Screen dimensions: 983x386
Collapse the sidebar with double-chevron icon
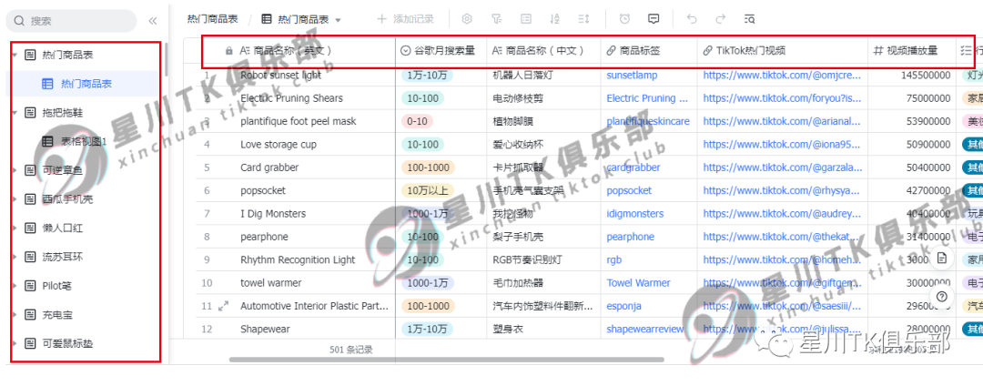[152, 21]
